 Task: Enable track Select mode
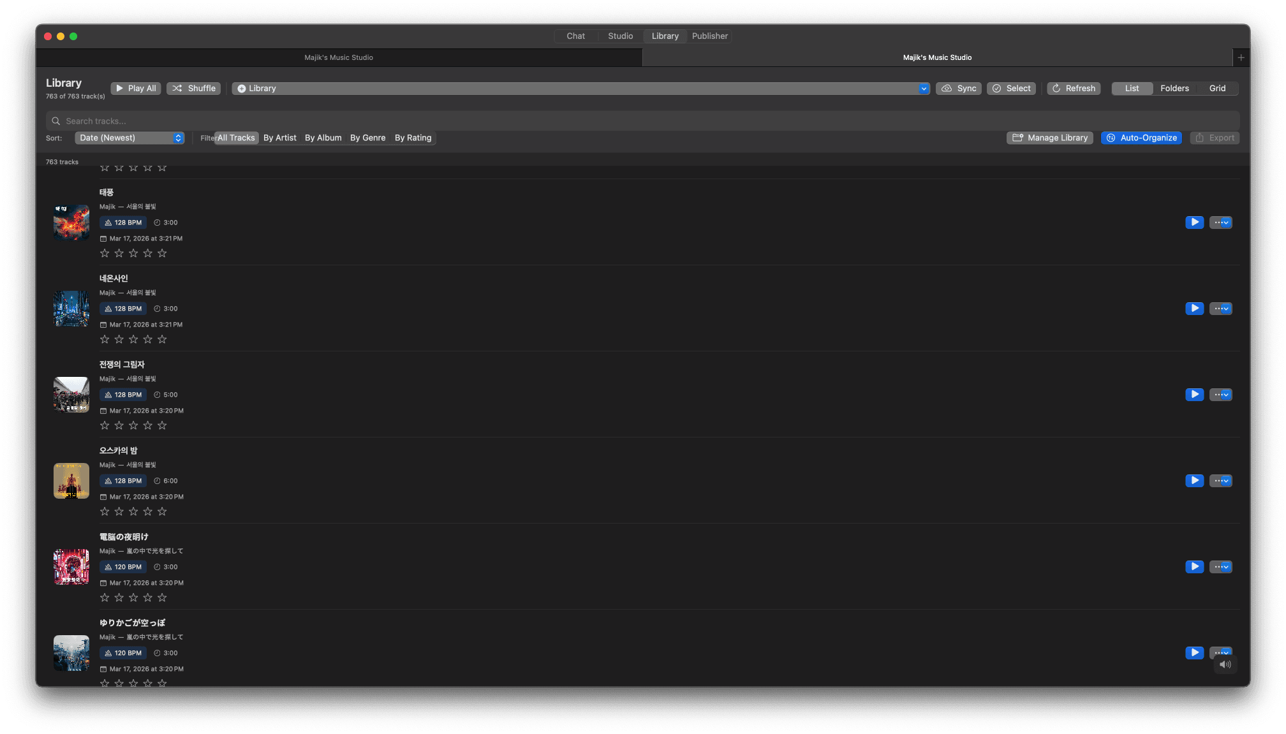[x=1011, y=89]
